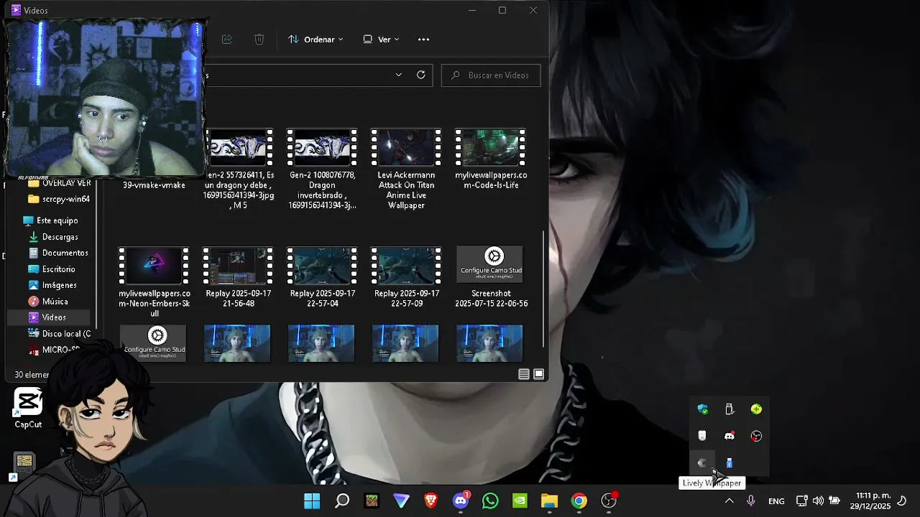
Task: Click the microphone icon in system tray
Action: point(751,501)
